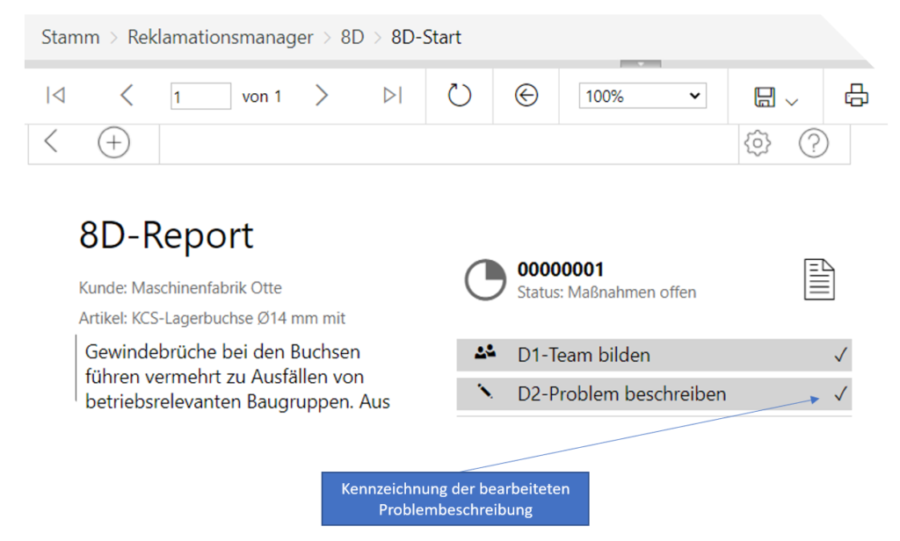Click the Kunde: Maschinenfabrik Otte text
The height and width of the screenshot is (541, 900).
180,288
